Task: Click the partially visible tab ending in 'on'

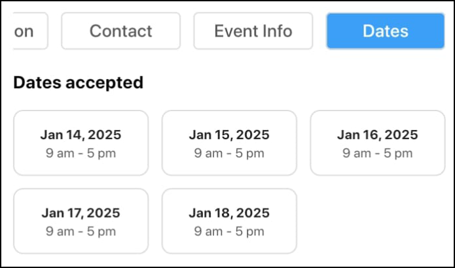Action: (29, 31)
